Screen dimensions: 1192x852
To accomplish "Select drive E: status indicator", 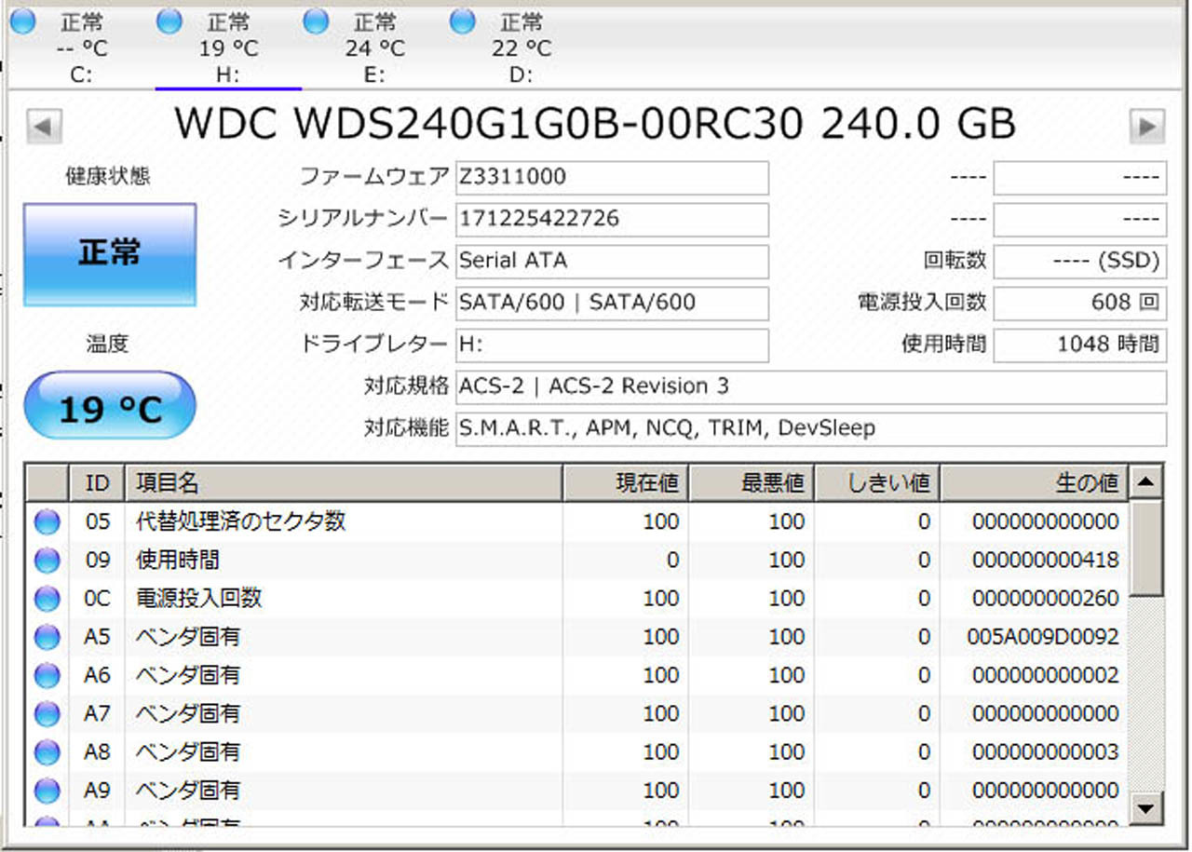I will 316,20.
